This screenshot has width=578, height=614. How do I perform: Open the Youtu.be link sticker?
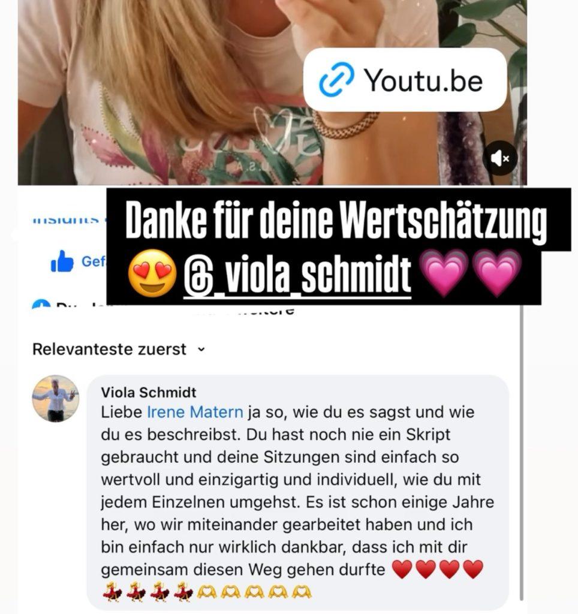pos(405,80)
